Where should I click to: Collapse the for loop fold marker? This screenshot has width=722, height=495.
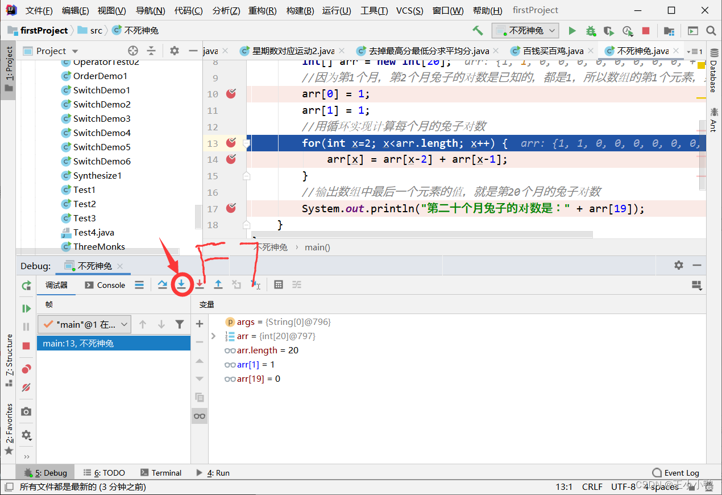click(246, 143)
